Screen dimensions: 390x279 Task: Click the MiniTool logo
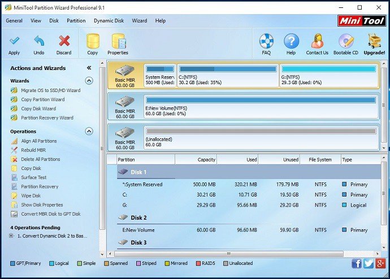(x=362, y=21)
